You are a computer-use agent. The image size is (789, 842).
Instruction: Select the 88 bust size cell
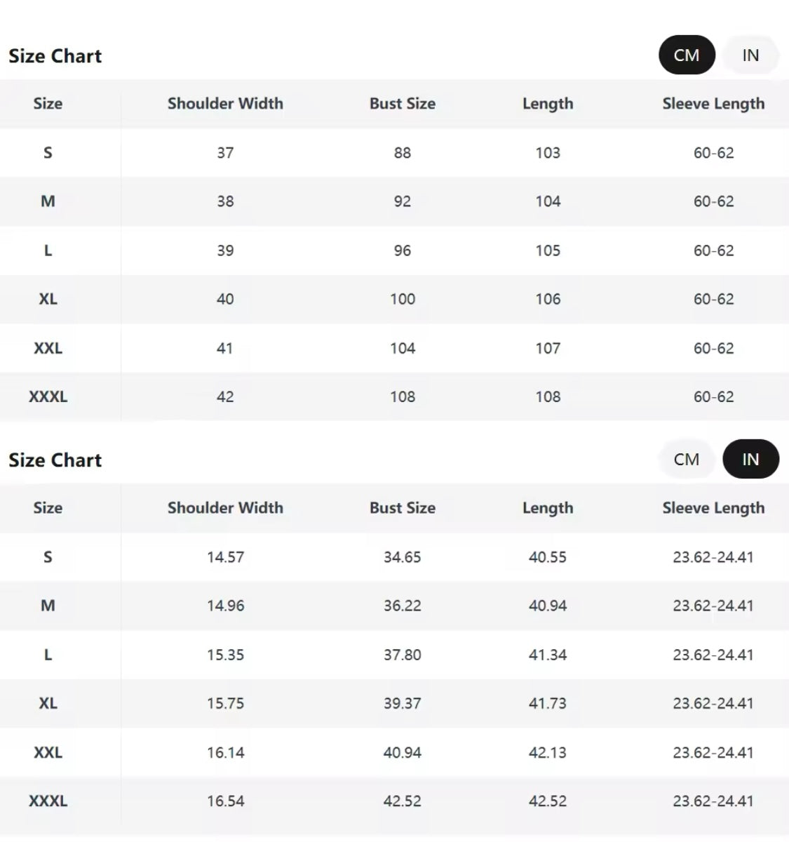pyautogui.click(x=403, y=153)
